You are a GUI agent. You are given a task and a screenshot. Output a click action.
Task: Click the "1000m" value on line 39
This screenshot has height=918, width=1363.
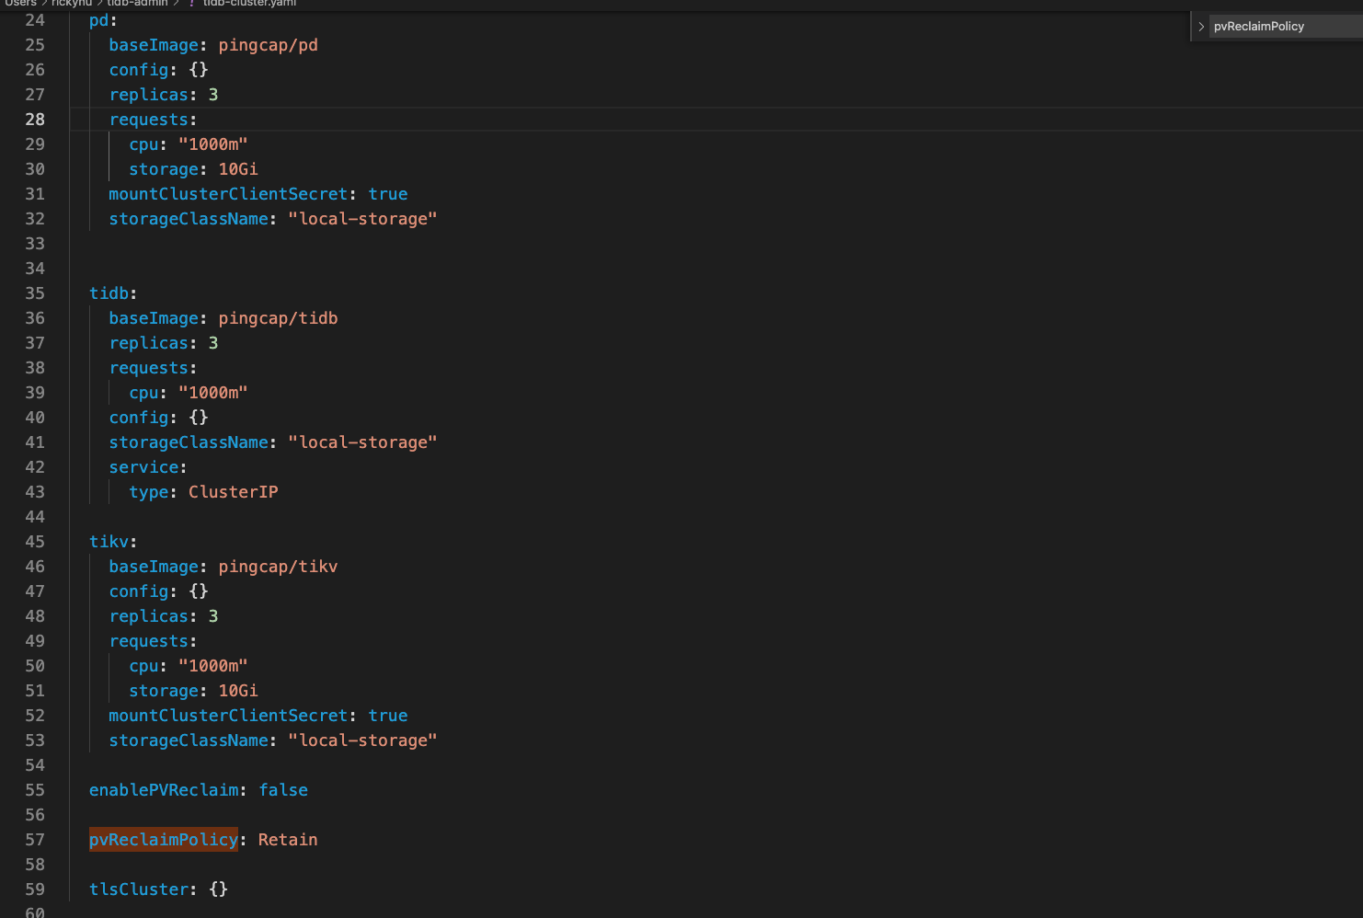click(x=213, y=393)
